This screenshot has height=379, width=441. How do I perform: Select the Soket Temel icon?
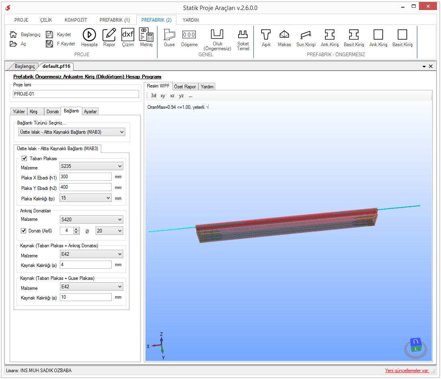coord(243,34)
